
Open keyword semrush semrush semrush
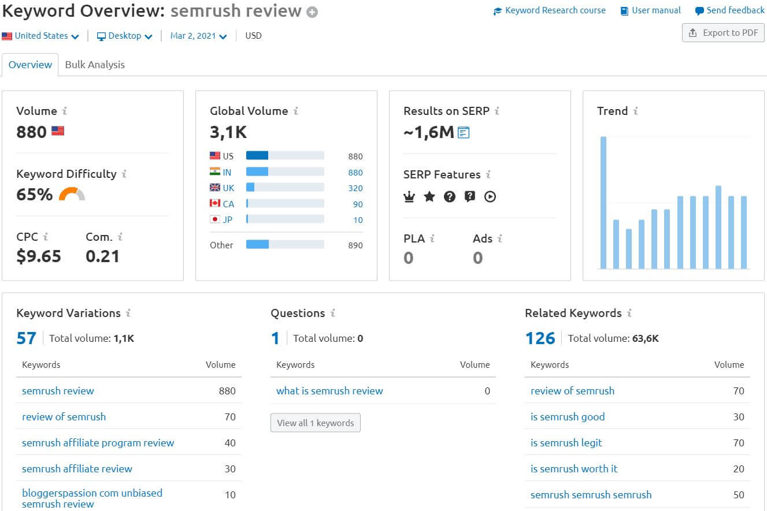[591, 495]
